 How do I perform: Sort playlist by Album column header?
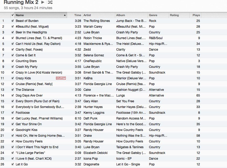pyautogui.click(x=121, y=15)
